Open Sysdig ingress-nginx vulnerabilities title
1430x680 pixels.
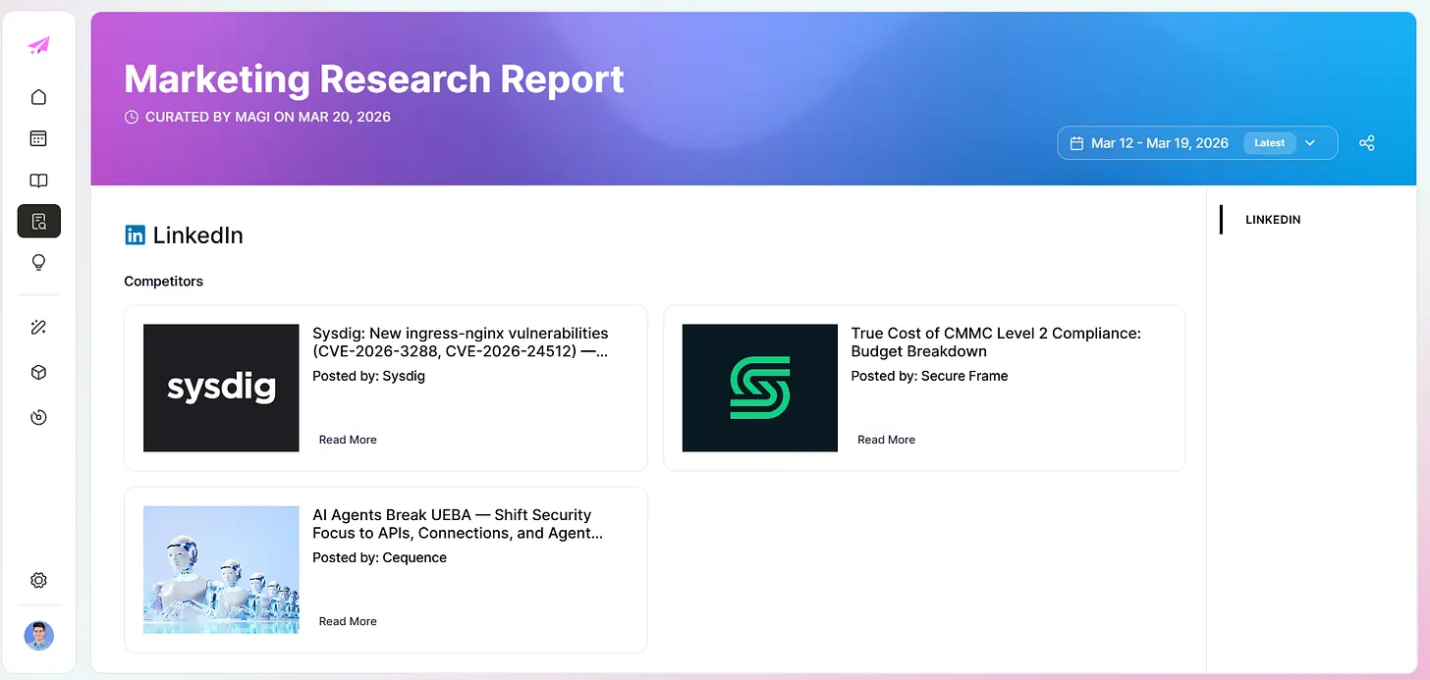click(x=461, y=342)
